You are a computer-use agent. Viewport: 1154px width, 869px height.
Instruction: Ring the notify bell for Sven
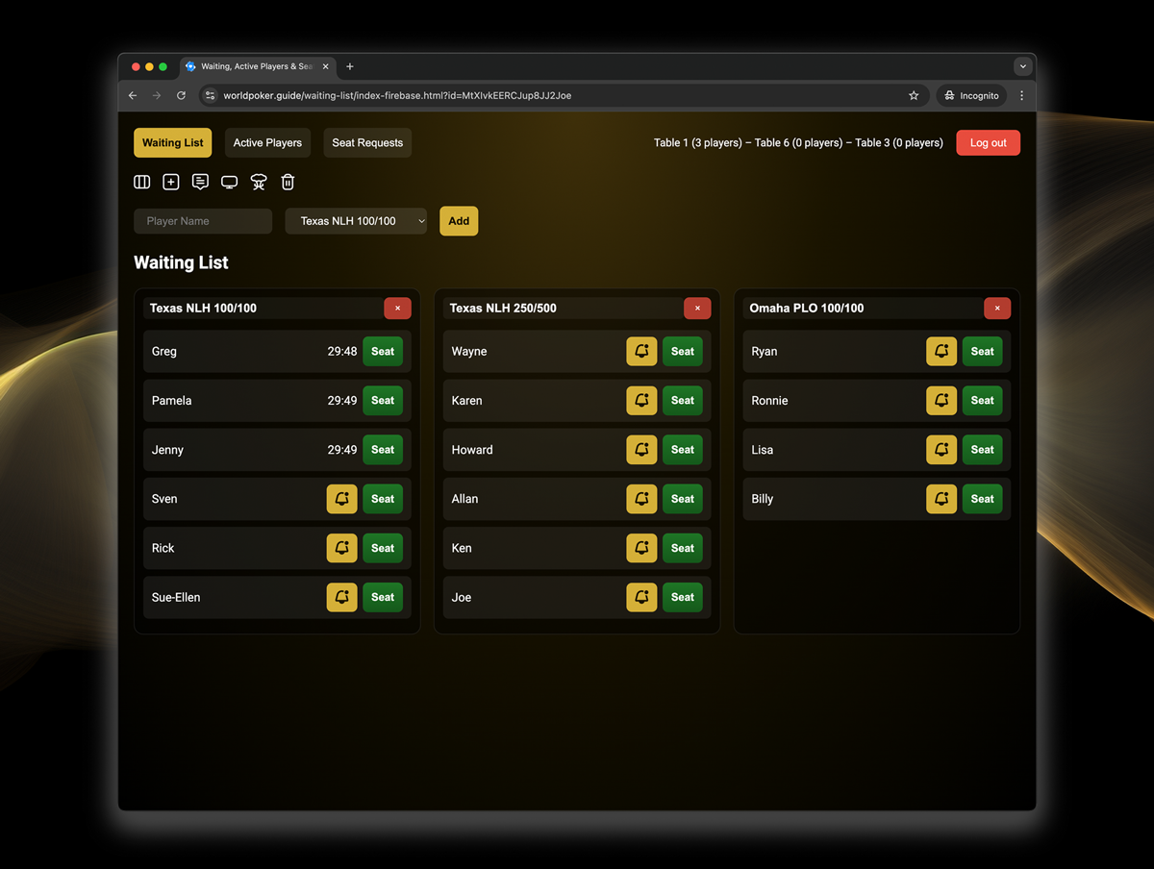coord(341,499)
